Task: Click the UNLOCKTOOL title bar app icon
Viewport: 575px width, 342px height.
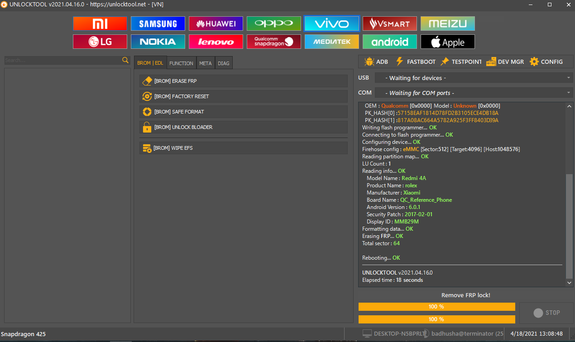Action: click(4, 4)
